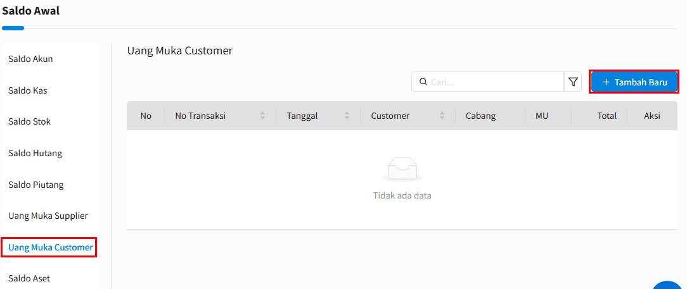This screenshot has height=289, width=687.
Task: Click the empty inbox illustration
Action: point(402,169)
